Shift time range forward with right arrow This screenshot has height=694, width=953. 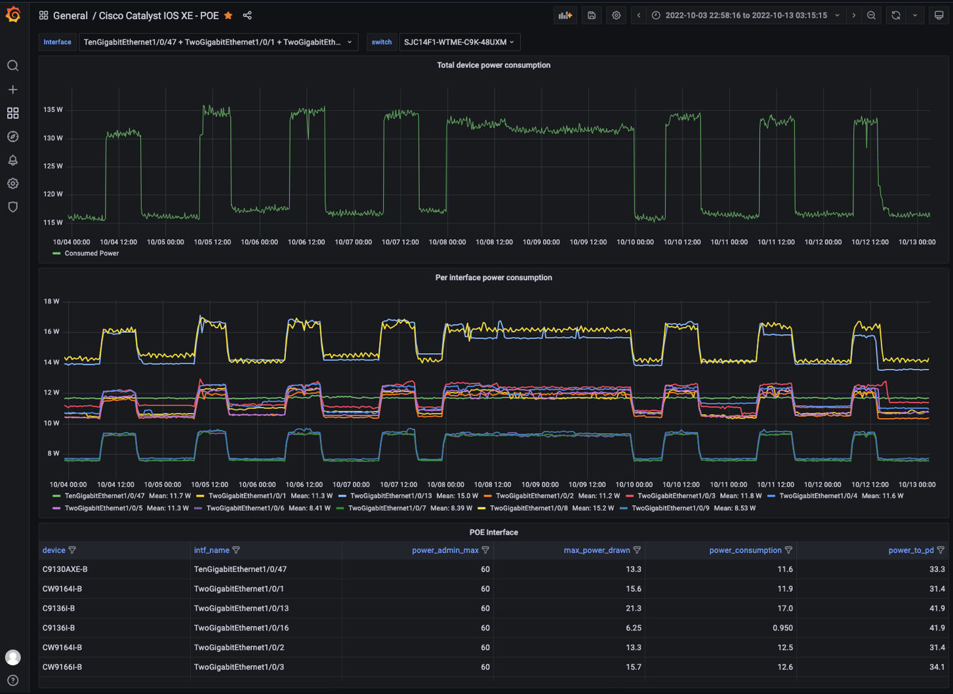854,15
